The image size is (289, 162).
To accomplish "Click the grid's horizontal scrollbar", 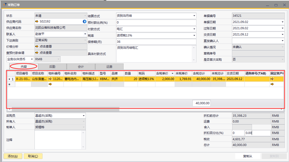I will (65, 109).
